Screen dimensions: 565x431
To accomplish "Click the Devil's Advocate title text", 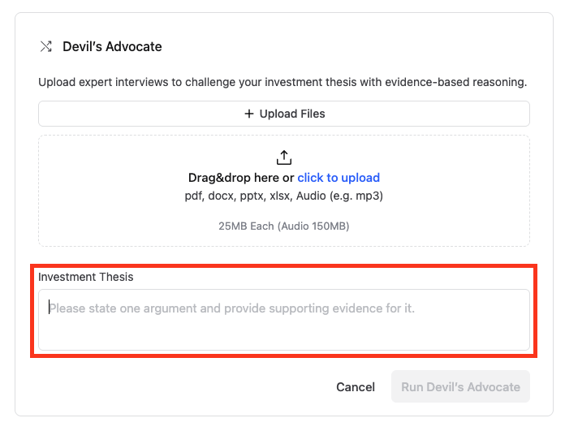I will [x=112, y=46].
